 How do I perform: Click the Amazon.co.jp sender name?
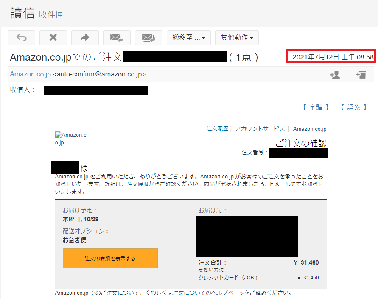(31, 74)
